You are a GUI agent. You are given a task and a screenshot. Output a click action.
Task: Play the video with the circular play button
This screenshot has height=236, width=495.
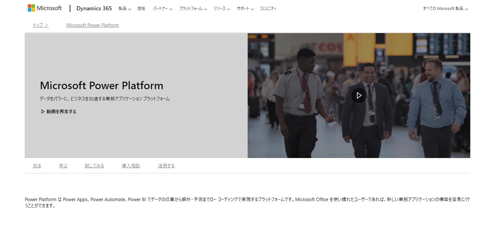click(x=359, y=95)
